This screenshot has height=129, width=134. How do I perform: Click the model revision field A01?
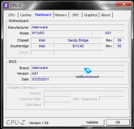[x=108, y=33]
